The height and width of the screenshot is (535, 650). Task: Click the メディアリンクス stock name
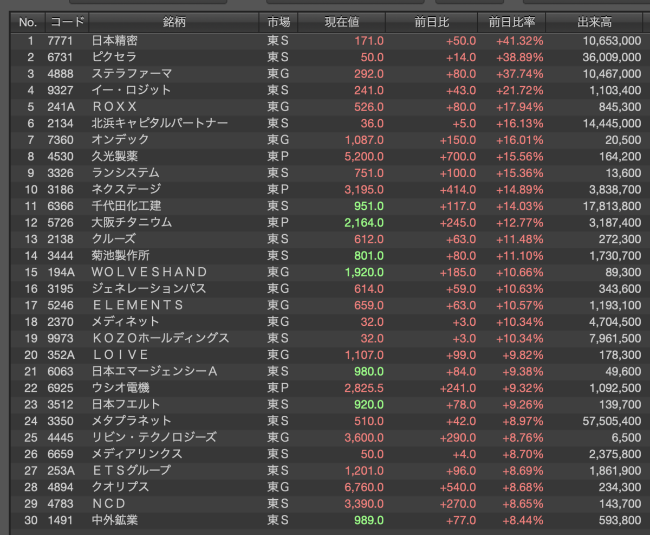[137, 454]
